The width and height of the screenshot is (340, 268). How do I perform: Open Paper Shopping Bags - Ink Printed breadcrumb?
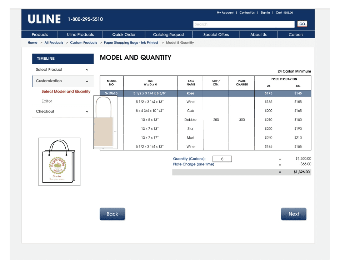131,43
